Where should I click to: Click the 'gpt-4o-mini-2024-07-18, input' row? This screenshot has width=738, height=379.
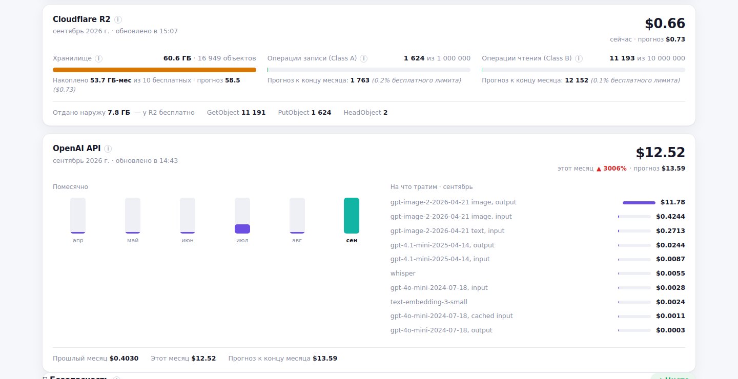point(538,288)
